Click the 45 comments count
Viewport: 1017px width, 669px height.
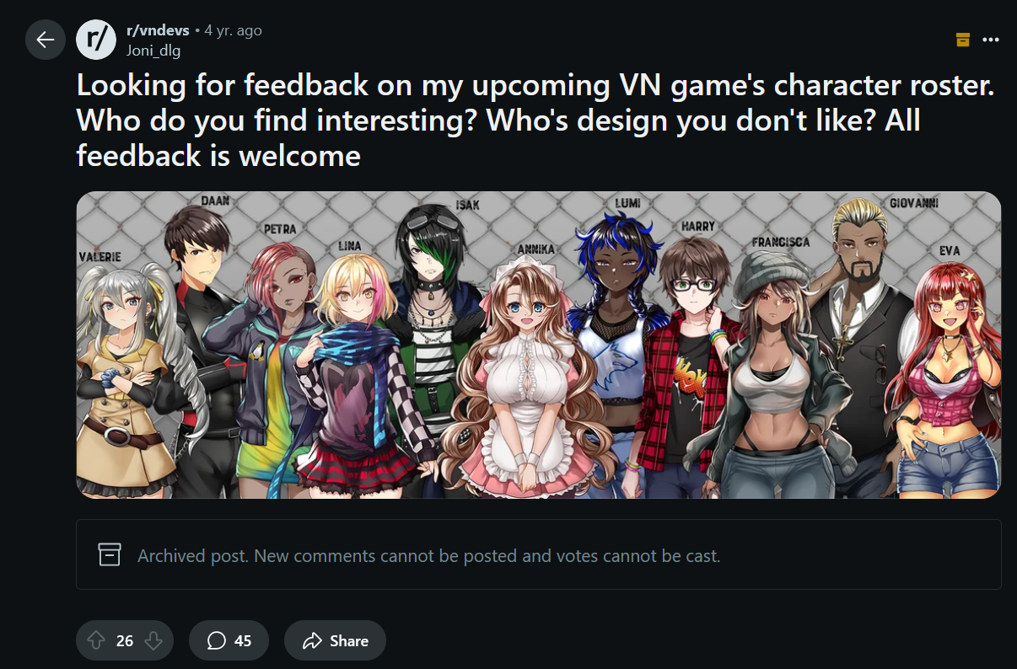243,641
